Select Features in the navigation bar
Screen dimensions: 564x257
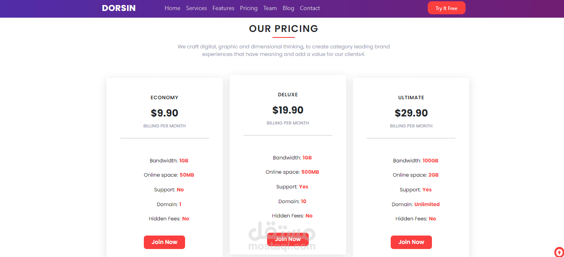(x=223, y=8)
